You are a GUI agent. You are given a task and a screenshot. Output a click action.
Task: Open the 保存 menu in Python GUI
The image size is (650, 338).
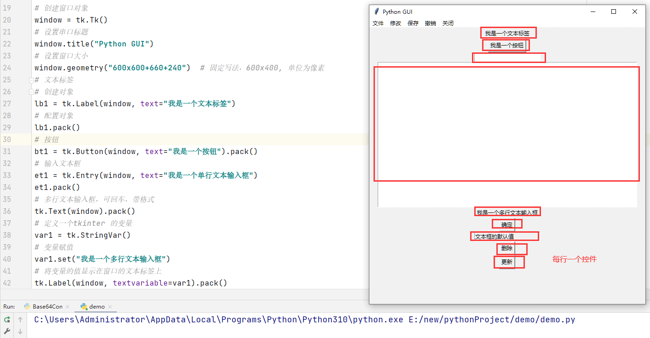[413, 23]
